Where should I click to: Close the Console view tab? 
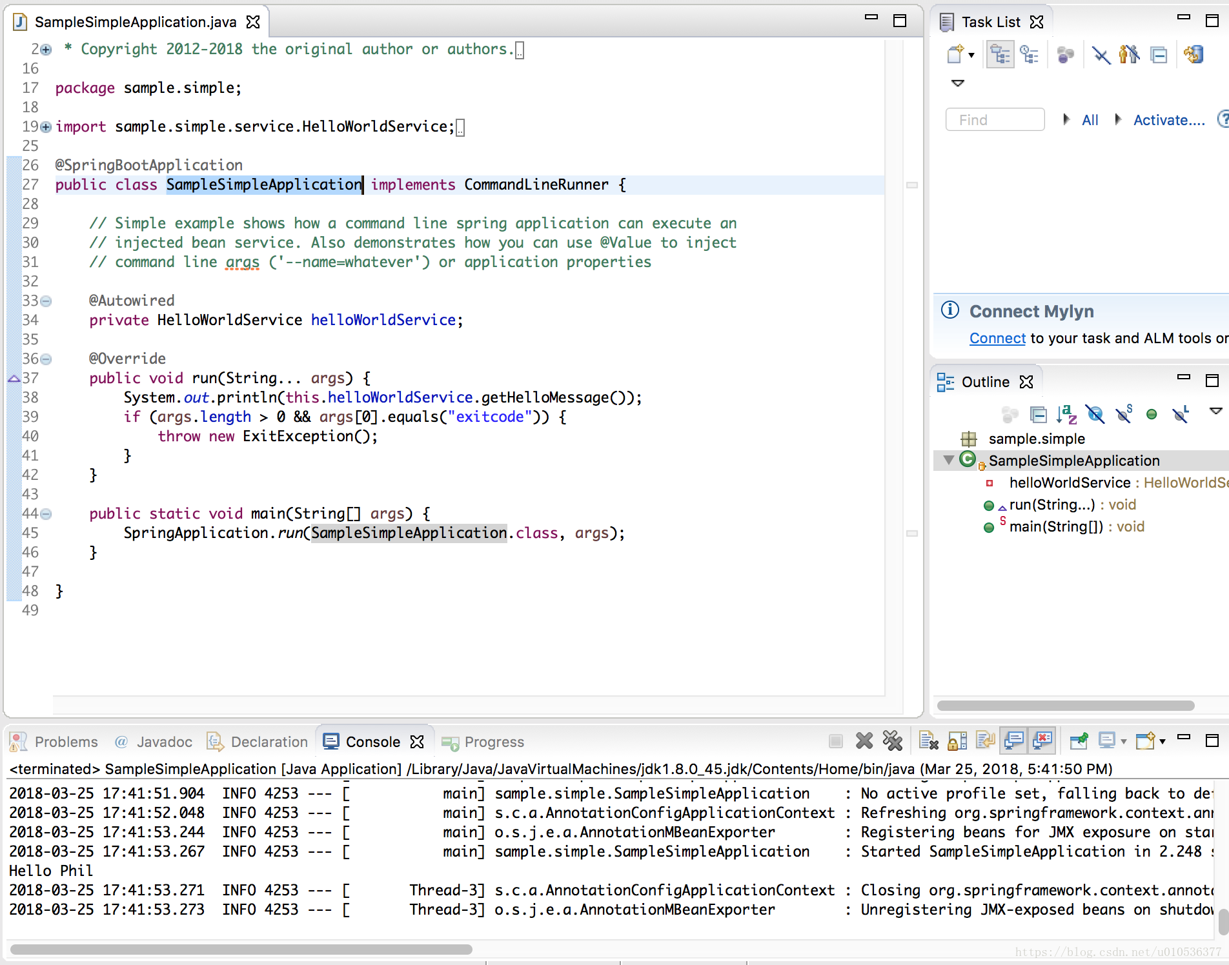tap(418, 742)
